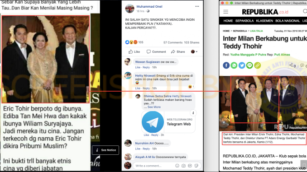Viewport: 307px width, 172px height.
Task: Share article via Facebook icon
Action: click(226, 65)
